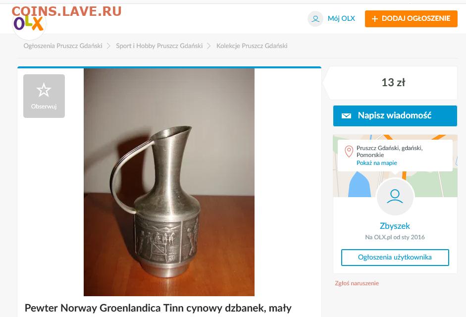The height and width of the screenshot is (317, 466).
Task: Click the plus icon in Dodaj ogłoszenie
Action: point(375,19)
